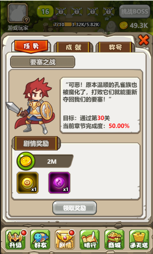Click the player avatar portrait

point(17,13)
